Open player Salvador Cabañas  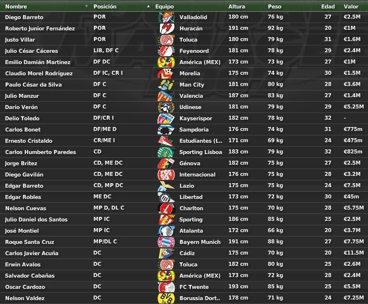coord(30,276)
